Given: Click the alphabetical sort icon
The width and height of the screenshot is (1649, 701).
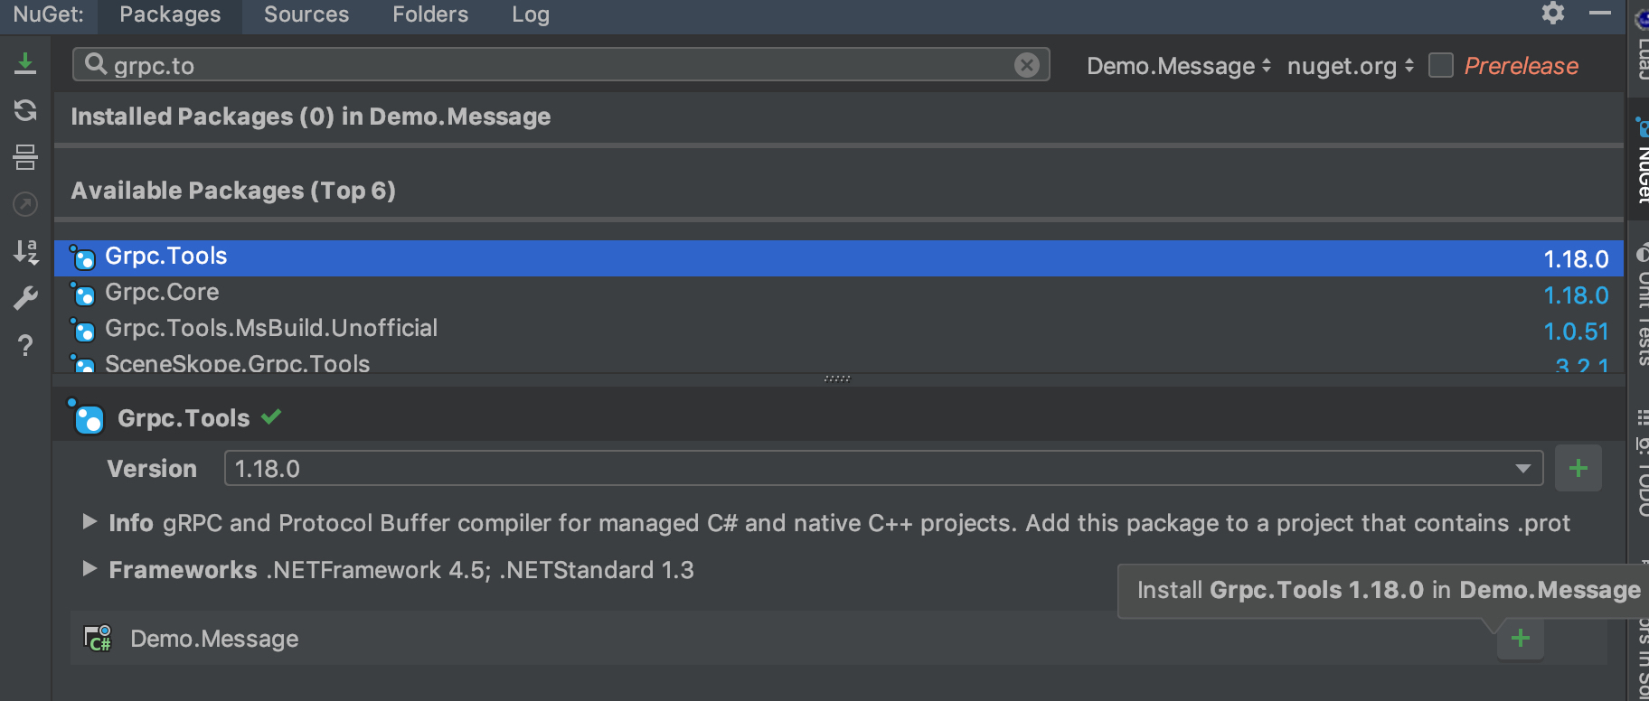Looking at the screenshot, I should coord(25,251).
